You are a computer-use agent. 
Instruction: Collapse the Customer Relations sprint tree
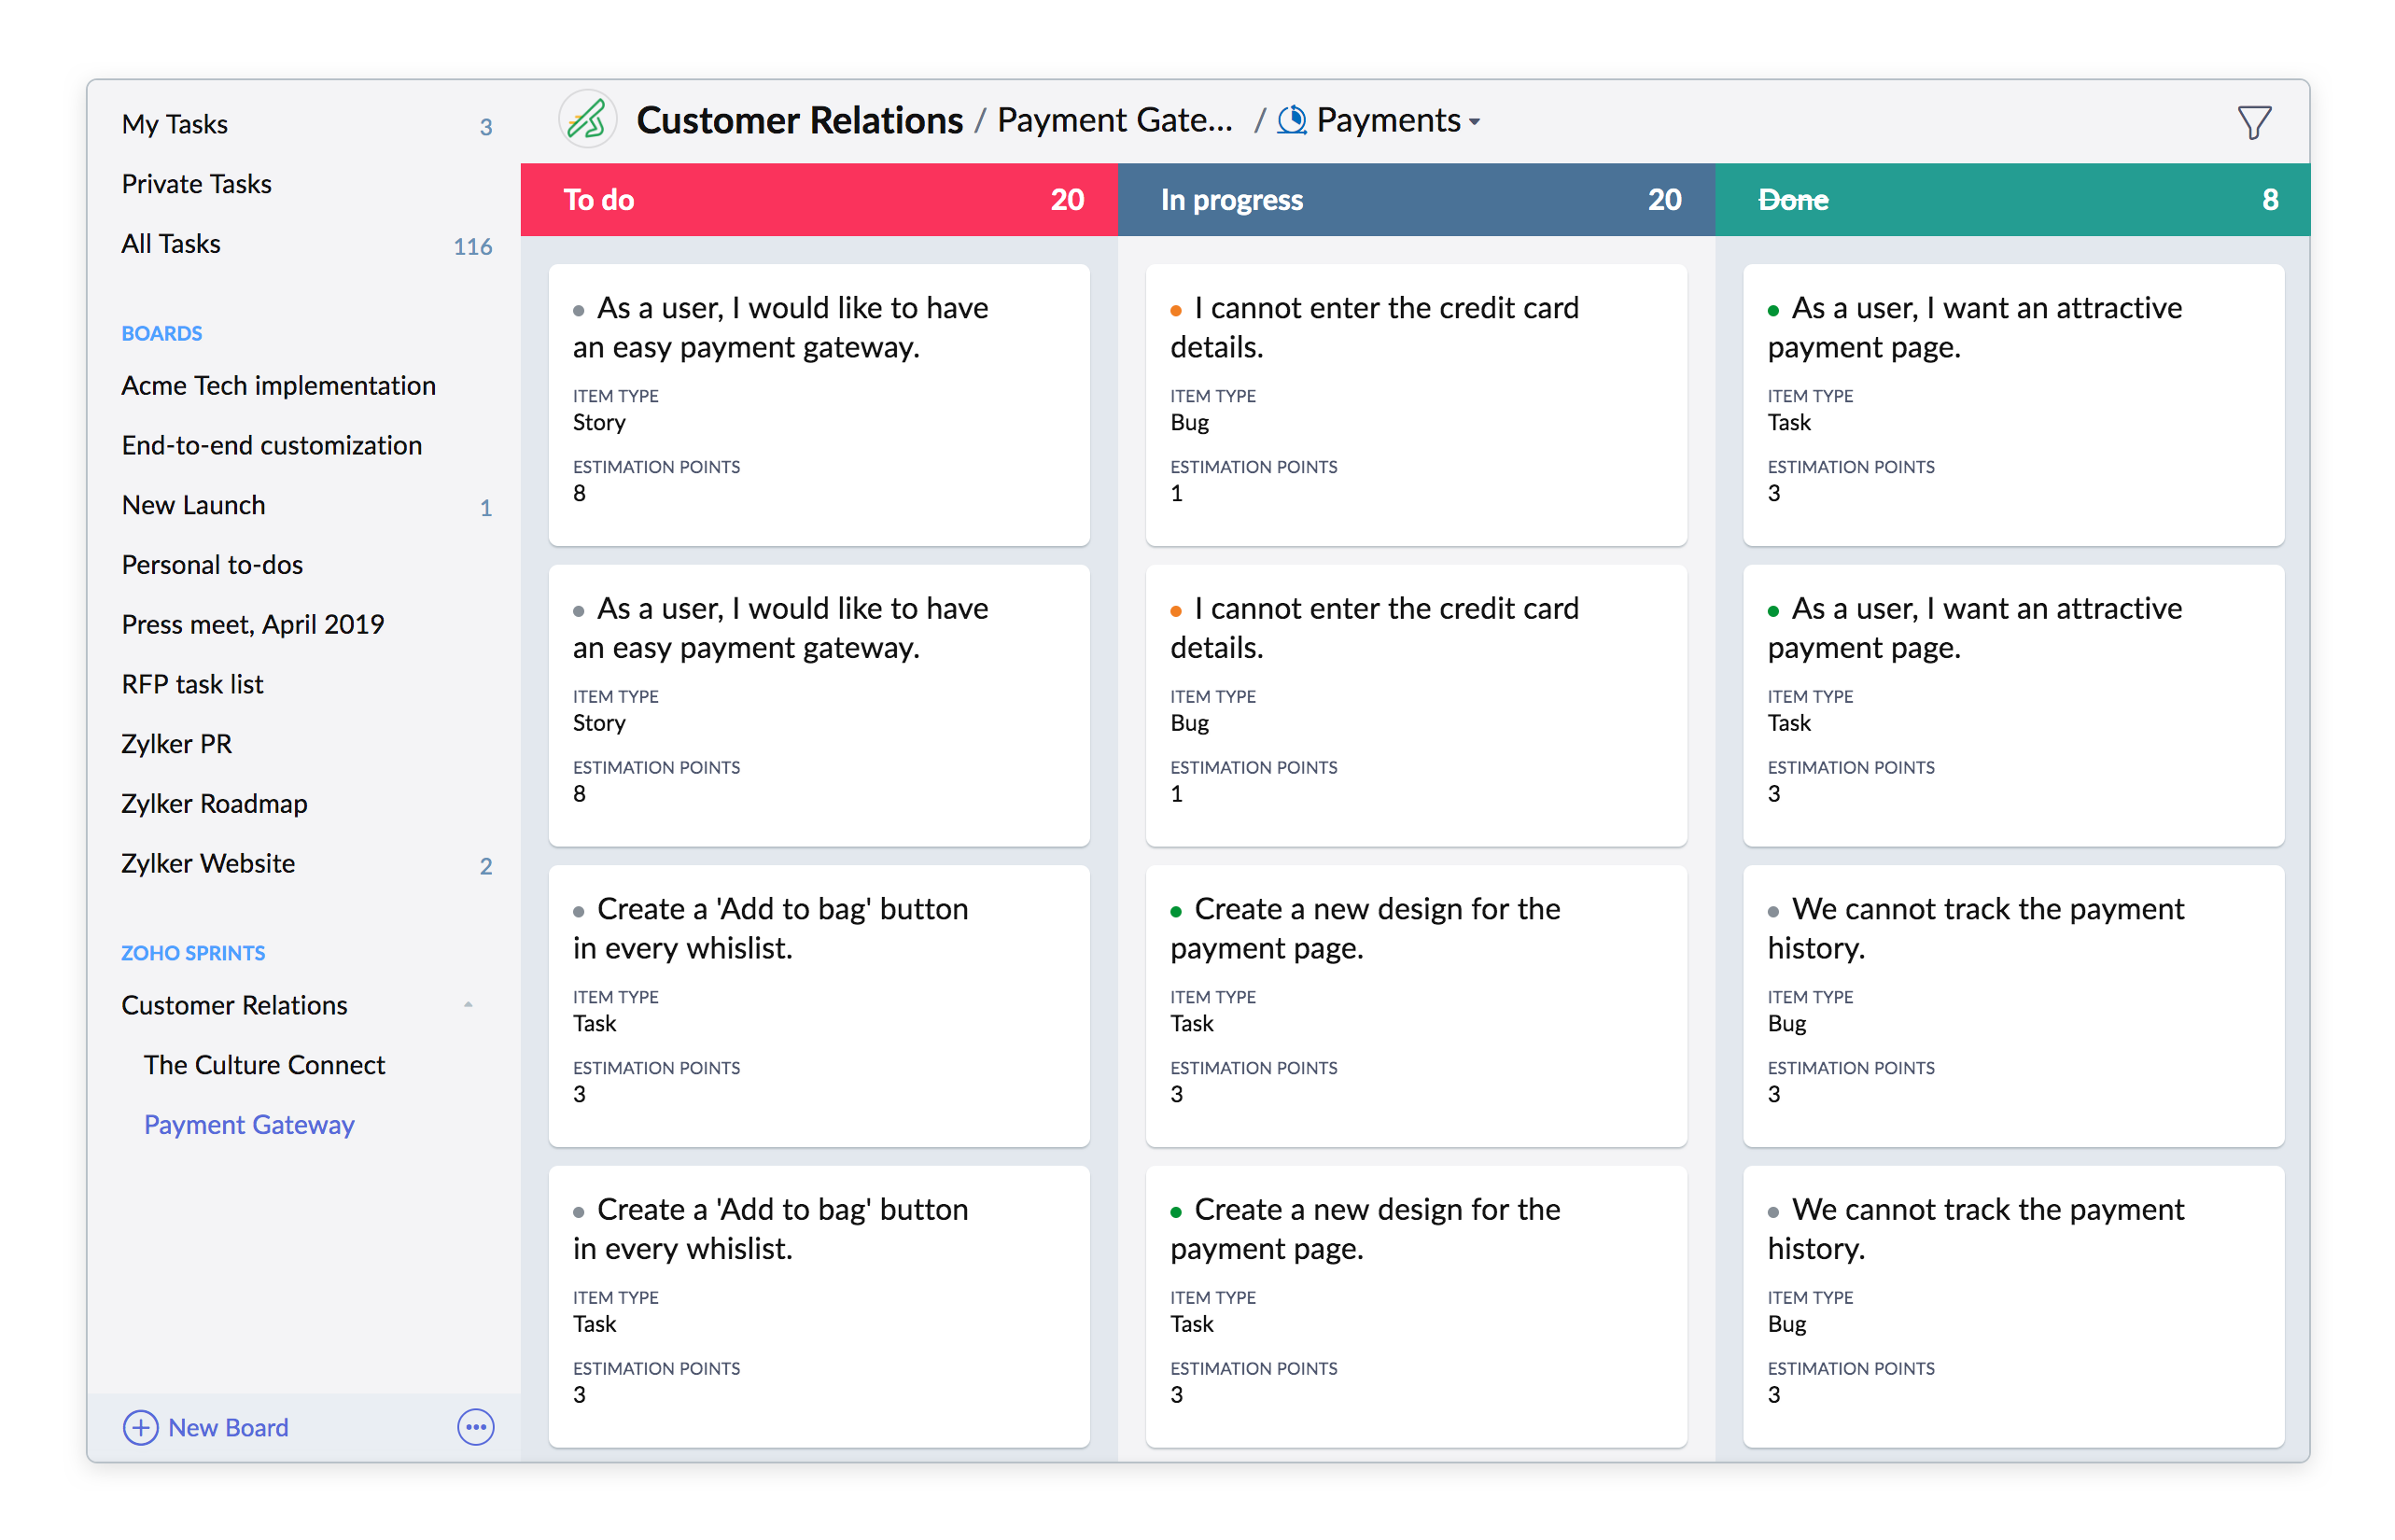[468, 1005]
